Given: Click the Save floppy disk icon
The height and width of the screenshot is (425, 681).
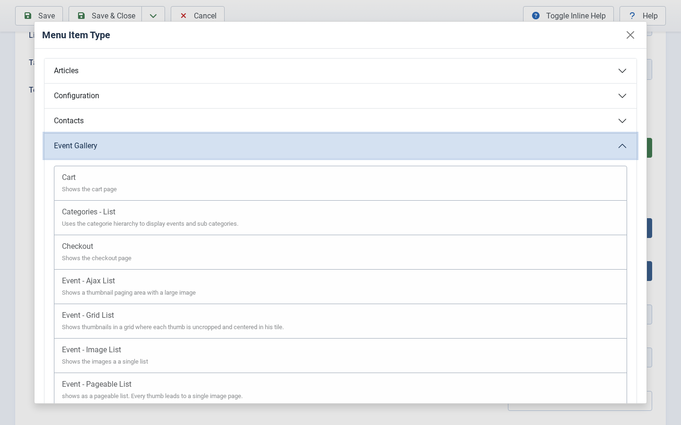Looking at the screenshot, I should [28, 16].
